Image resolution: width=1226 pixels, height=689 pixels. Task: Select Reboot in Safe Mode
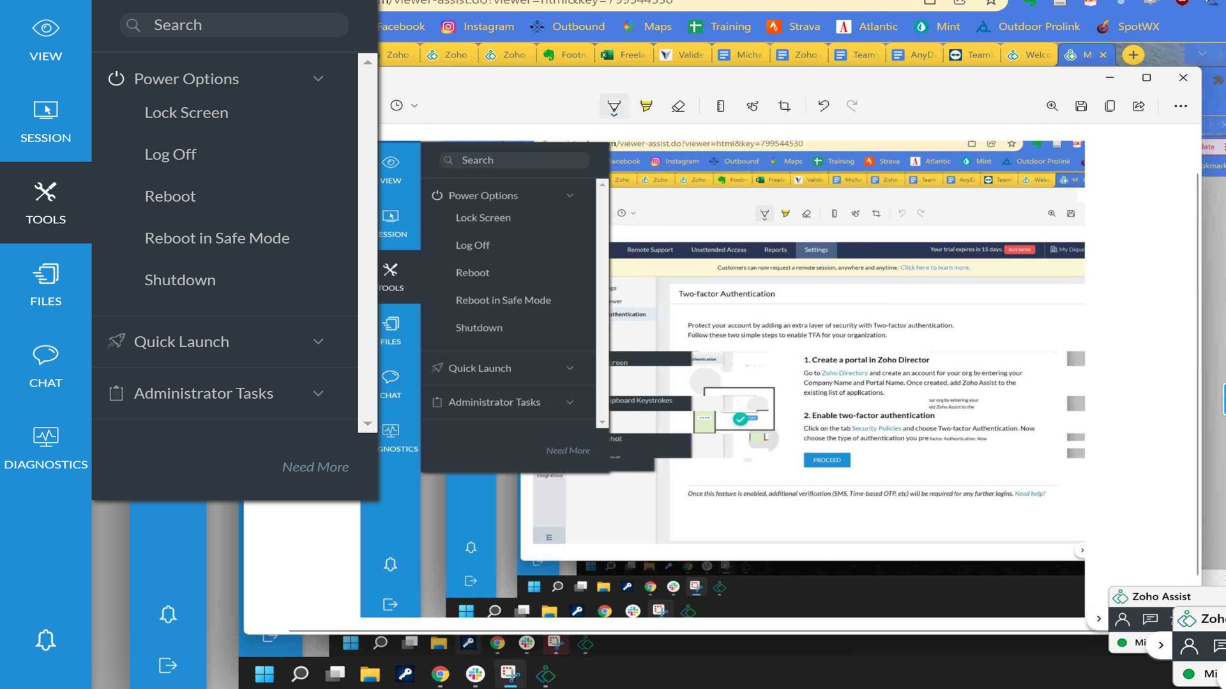coord(217,238)
